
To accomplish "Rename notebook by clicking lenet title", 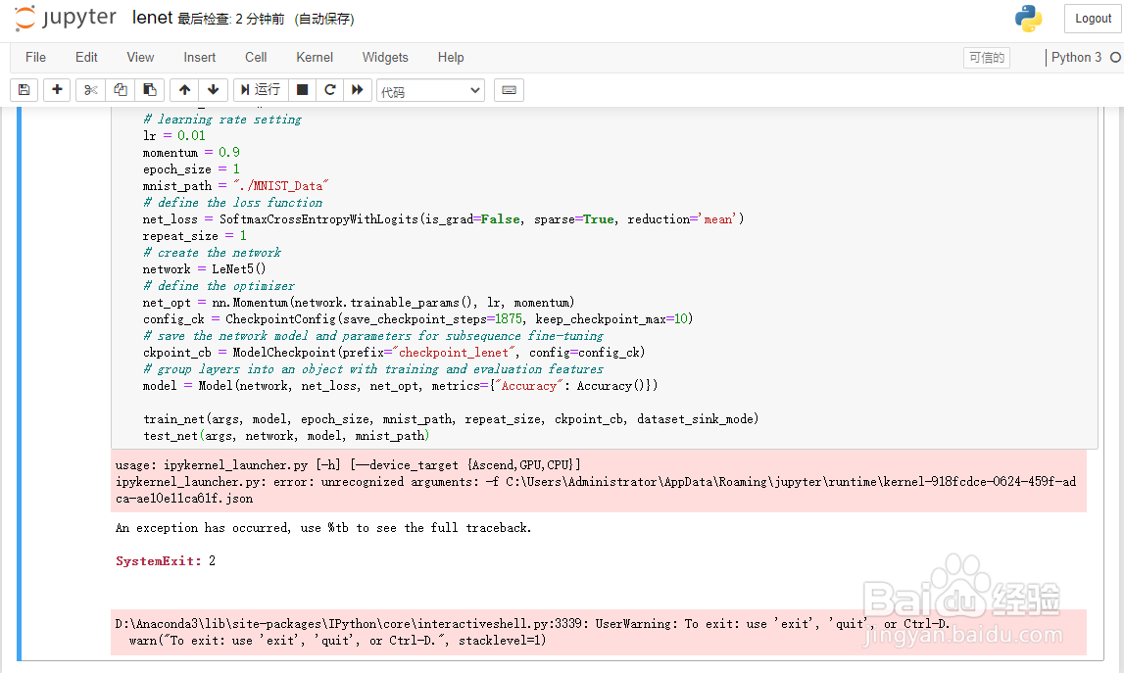I will 152,18.
